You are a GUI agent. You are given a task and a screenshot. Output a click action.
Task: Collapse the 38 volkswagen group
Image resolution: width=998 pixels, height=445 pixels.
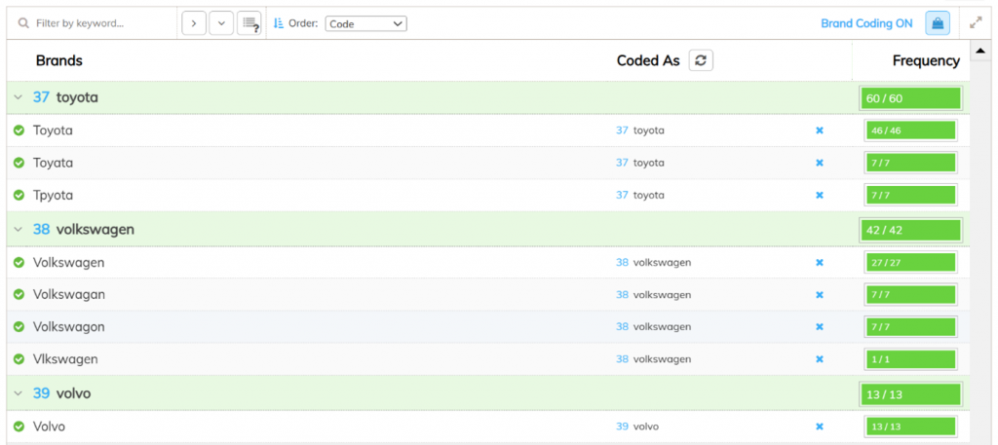pos(19,230)
